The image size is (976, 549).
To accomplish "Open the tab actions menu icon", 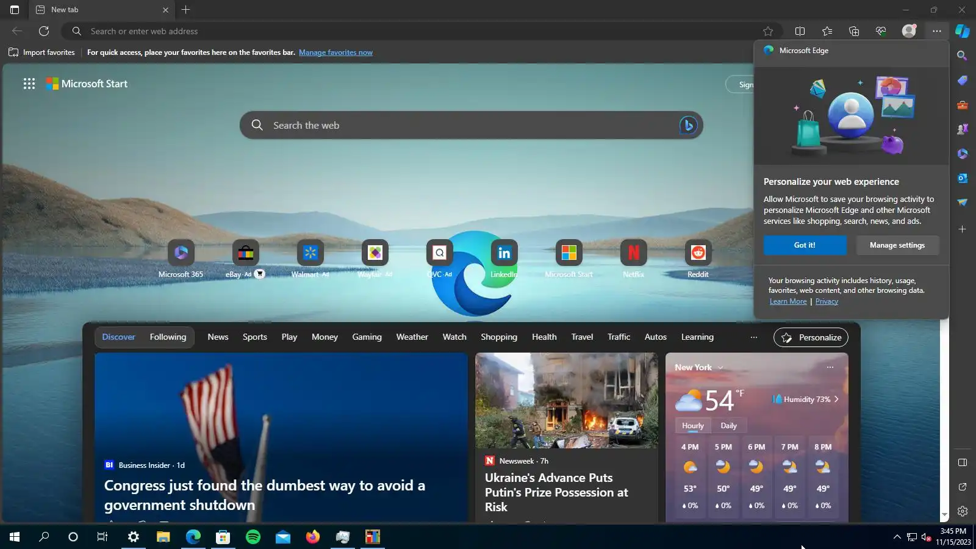I will click(15, 10).
